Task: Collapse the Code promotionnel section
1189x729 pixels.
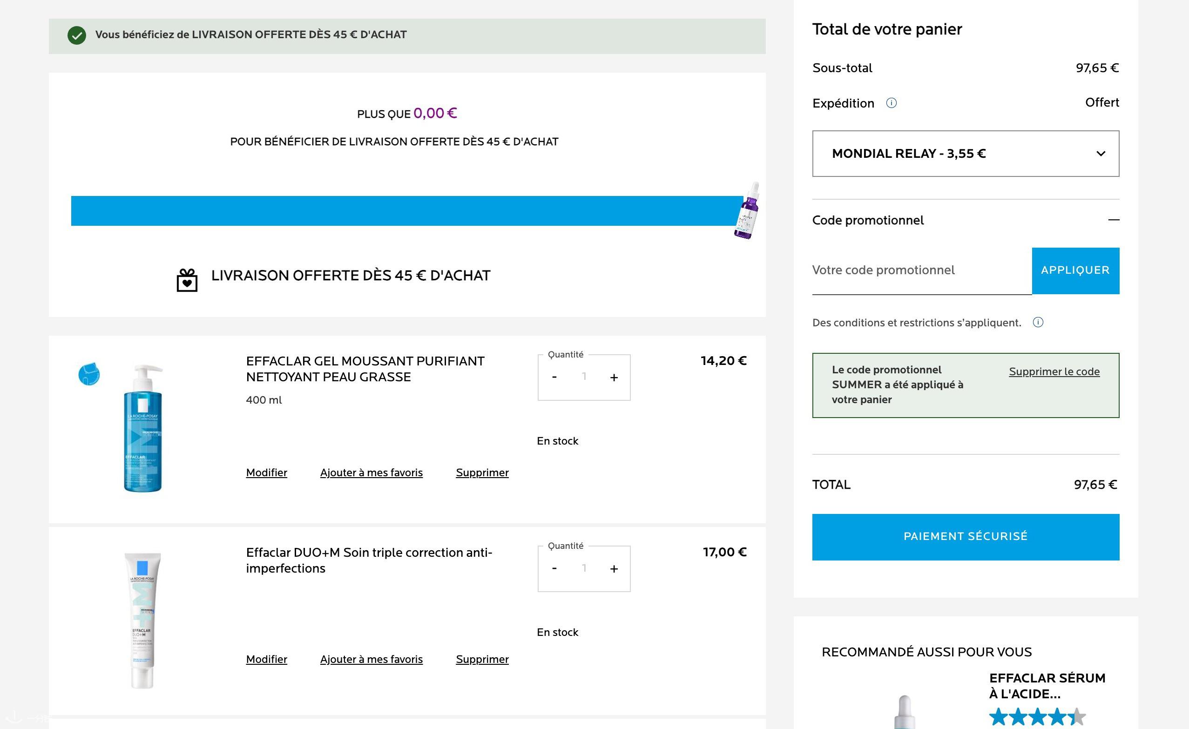Action: [1114, 220]
